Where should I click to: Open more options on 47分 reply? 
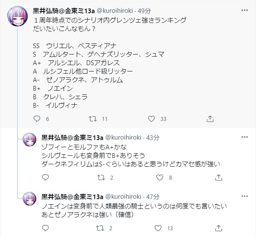(x=244, y=196)
